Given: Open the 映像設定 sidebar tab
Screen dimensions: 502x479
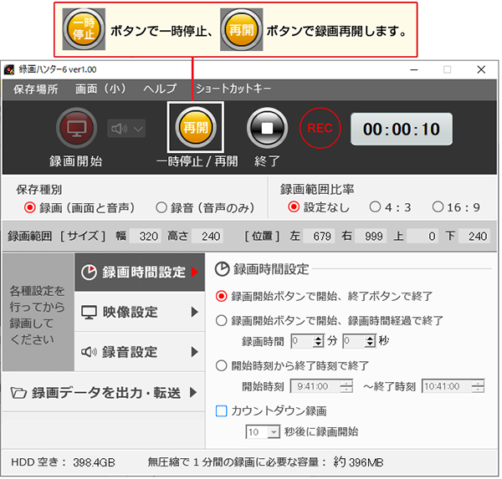Looking at the screenshot, I should coord(140,312).
